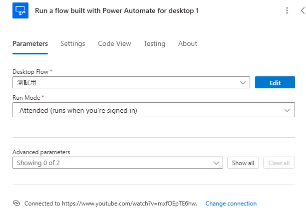Expand the Run Mode dropdown
The image size is (306, 213).
[287, 110]
